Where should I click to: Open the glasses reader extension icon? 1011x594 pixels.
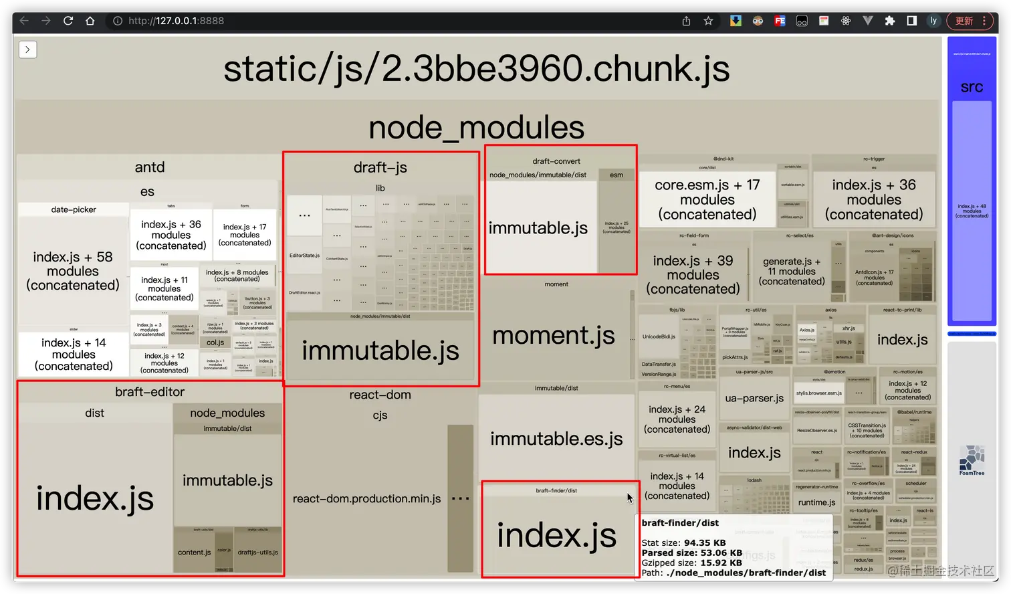(x=802, y=21)
